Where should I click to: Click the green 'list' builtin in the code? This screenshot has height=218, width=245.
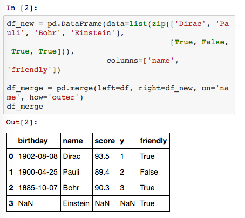click(138, 24)
